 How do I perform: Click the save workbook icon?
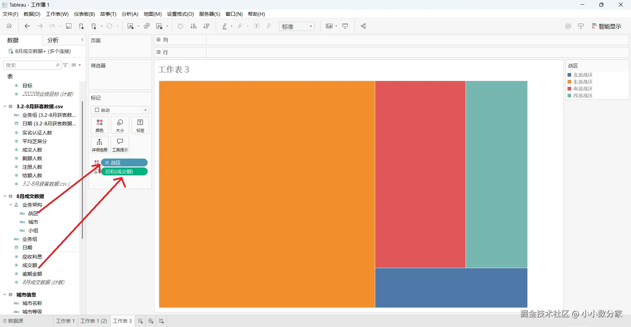69,26
